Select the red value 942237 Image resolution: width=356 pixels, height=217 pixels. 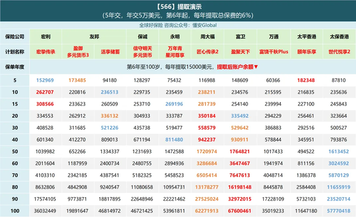coord(206,140)
